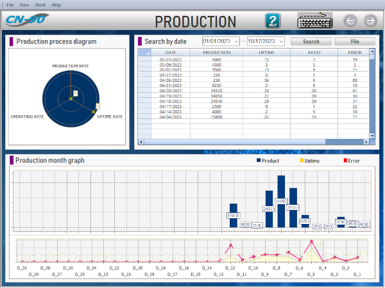The height and width of the screenshot is (288, 385).
Task: Click production value 8250 in table
Action: pyautogui.click(x=217, y=86)
